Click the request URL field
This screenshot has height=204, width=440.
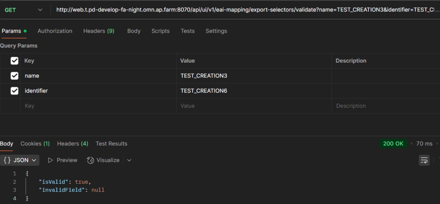[247, 10]
